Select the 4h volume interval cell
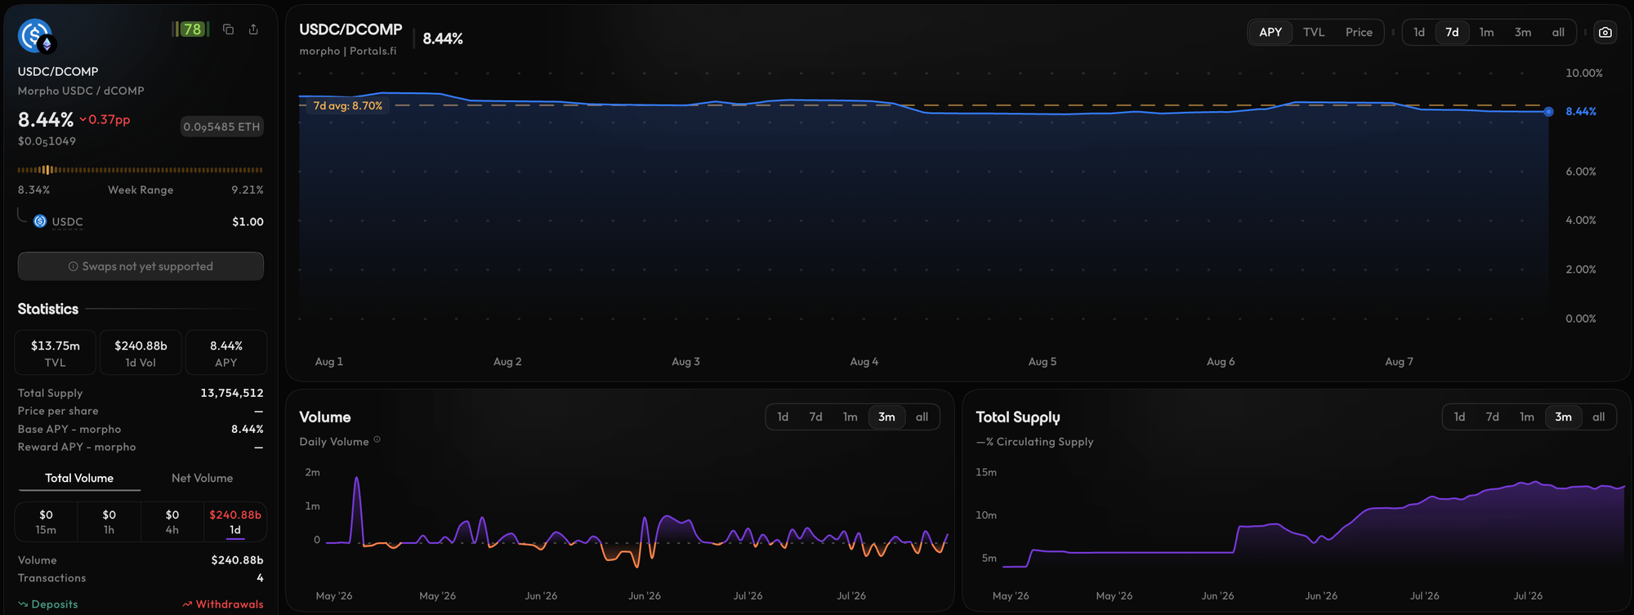The image size is (1634, 615). tap(172, 522)
